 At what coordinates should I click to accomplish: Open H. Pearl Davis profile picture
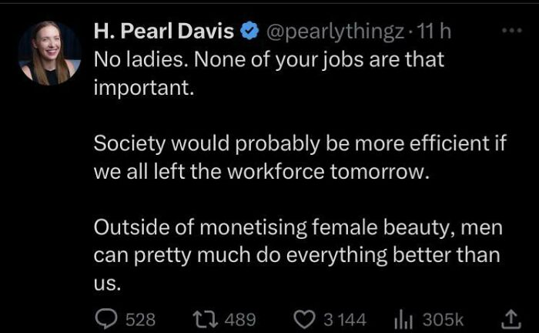coord(49,53)
